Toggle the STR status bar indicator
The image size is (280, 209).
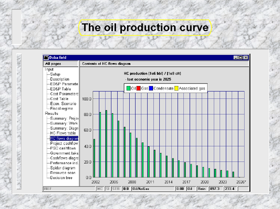[x=116, y=189]
